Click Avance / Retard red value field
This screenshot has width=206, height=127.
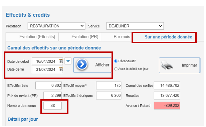pyautogui.click(x=167, y=105)
